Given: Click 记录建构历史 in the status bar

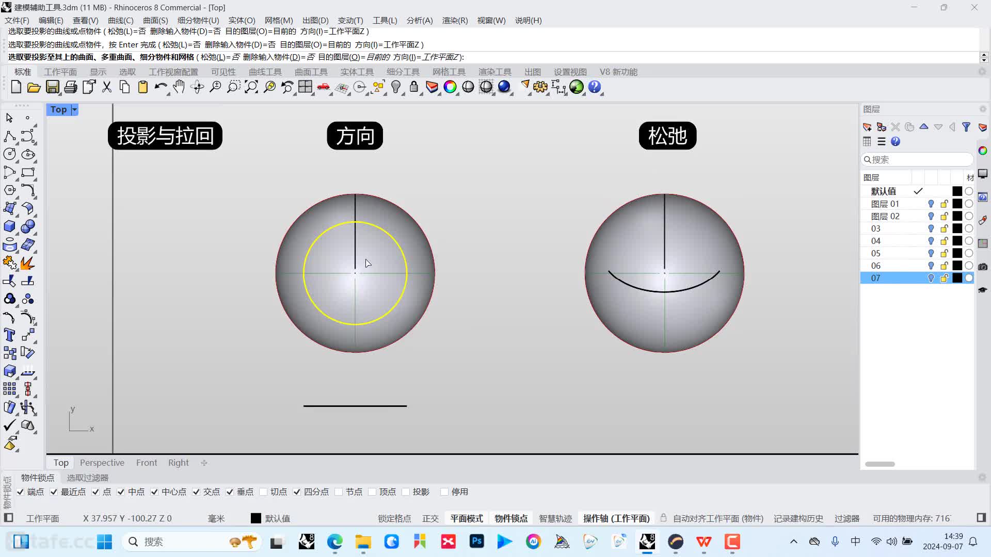Looking at the screenshot, I should [x=798, y=518].
